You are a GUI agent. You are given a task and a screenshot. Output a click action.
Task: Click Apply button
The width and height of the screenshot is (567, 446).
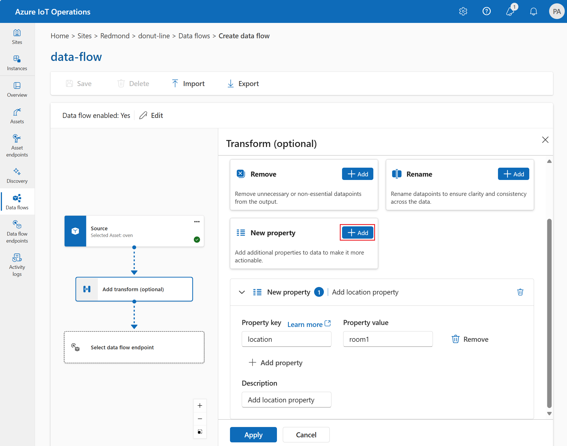coord(253,435)
